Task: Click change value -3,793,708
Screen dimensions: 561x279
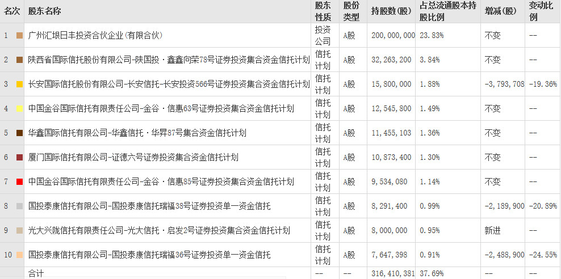Action: tap(504, 84)
